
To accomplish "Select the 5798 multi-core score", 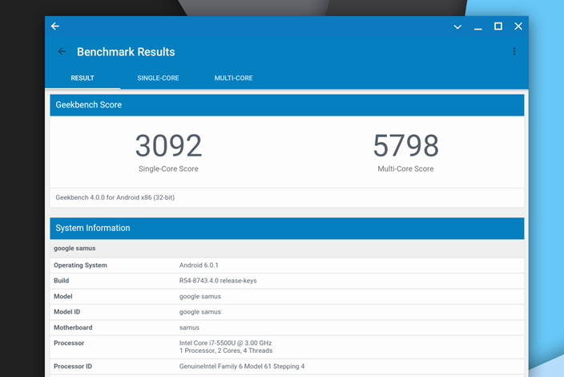I will click(405, 145).
